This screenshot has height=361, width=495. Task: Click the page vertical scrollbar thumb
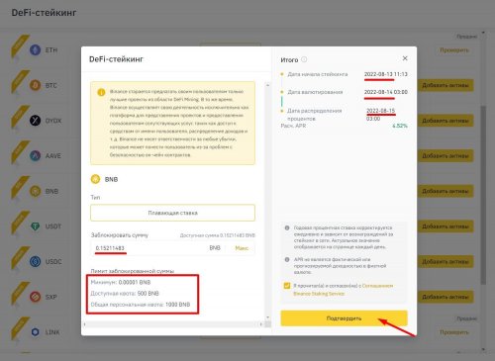pyautogui.click(x=483, y=195)
